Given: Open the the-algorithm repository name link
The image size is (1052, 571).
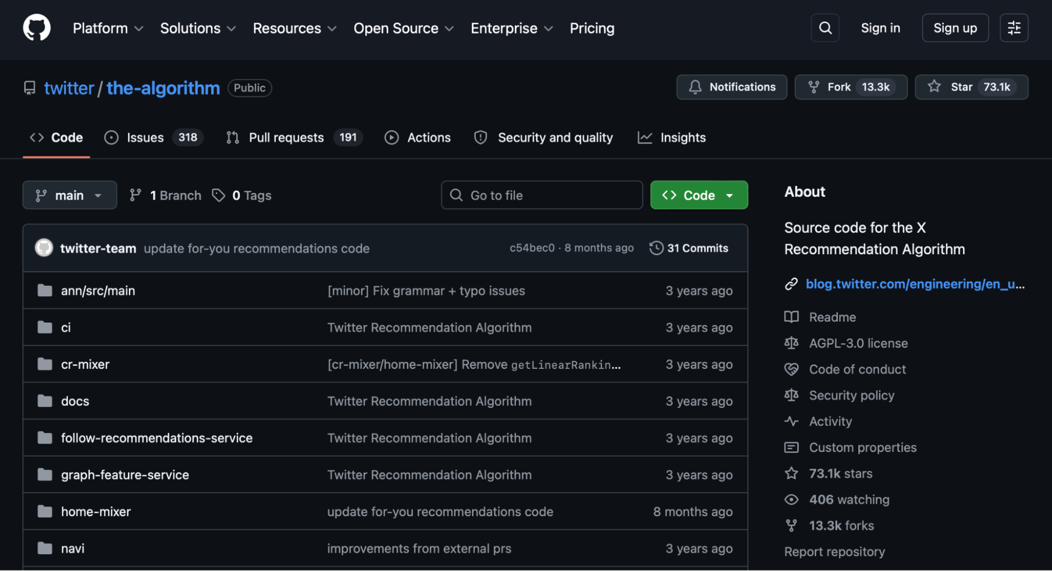Looking at the screenshot, I should (163, 88).
